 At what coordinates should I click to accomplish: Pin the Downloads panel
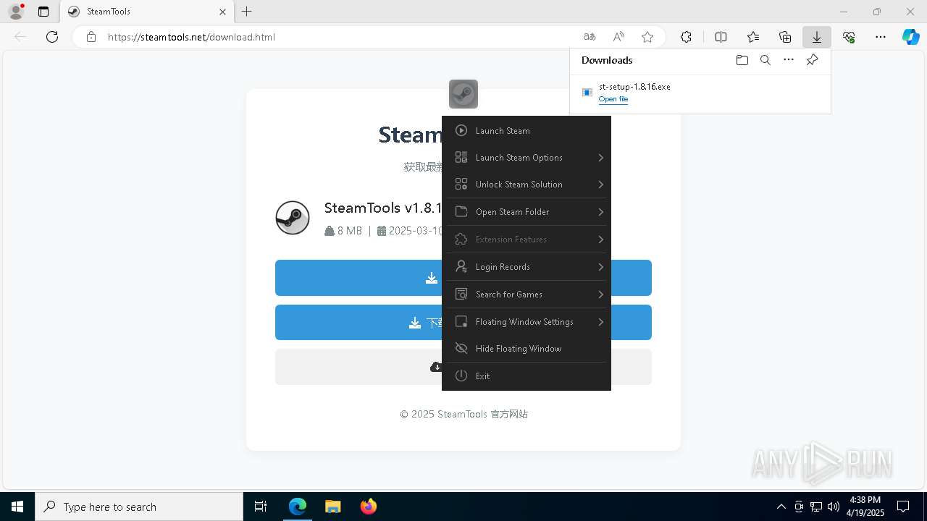(x=813, y=60)
